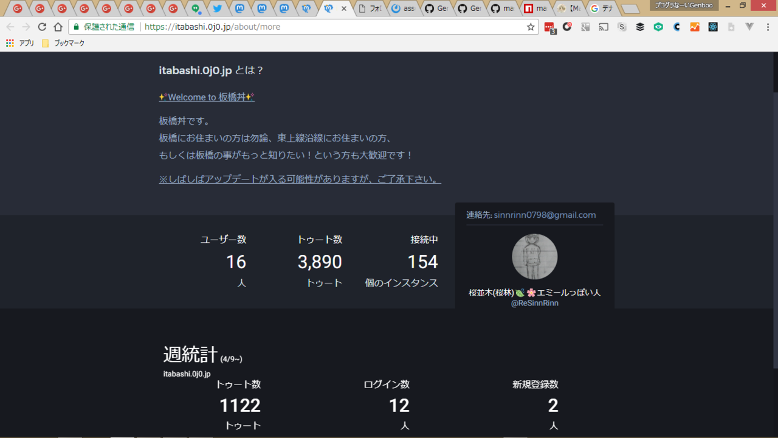Image resolution: width=778 pixels, height=438 pixels.
Task: Open the LastPass extension icon
Action: tap(549, 27)
